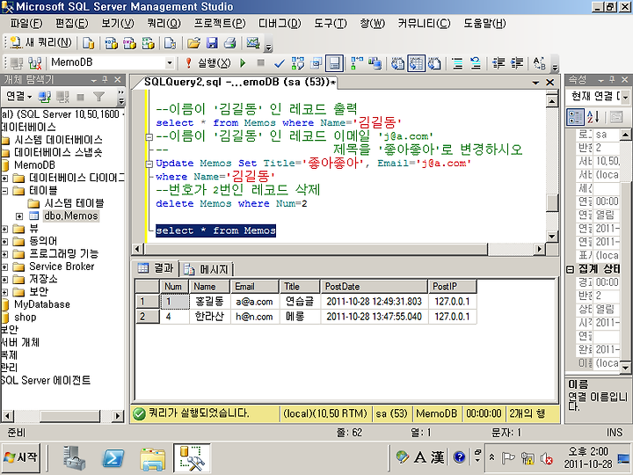Open the 편집(E) menu

click(72, 24)
